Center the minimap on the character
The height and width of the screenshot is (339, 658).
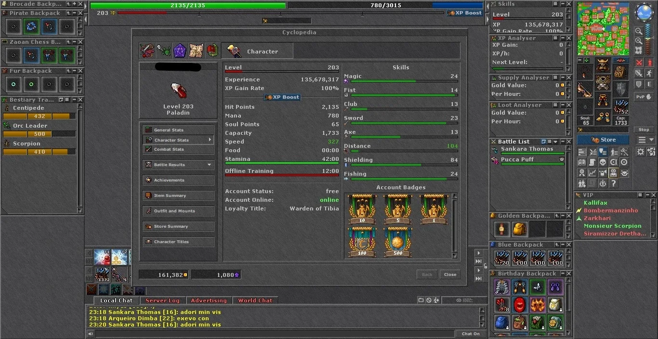tap(639, 50)
